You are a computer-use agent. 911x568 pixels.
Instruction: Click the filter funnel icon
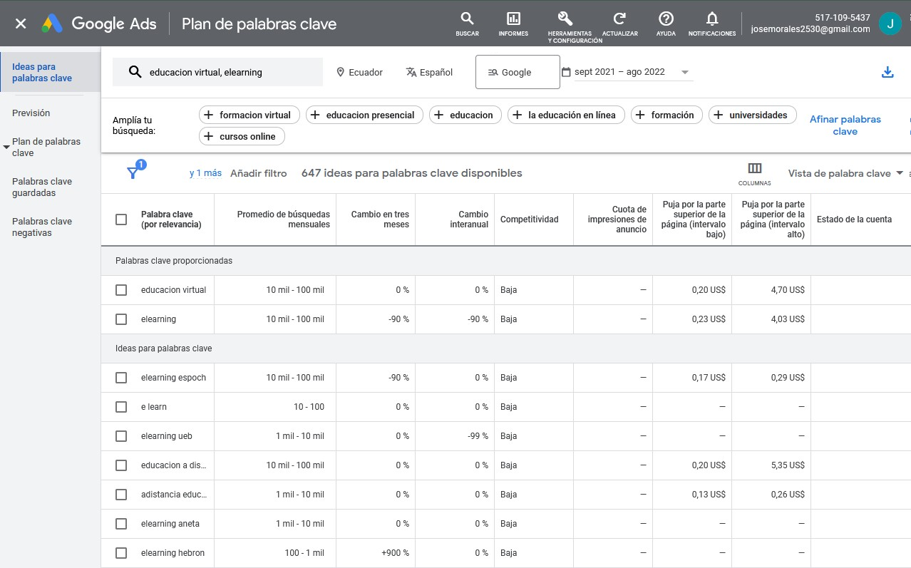133,172
